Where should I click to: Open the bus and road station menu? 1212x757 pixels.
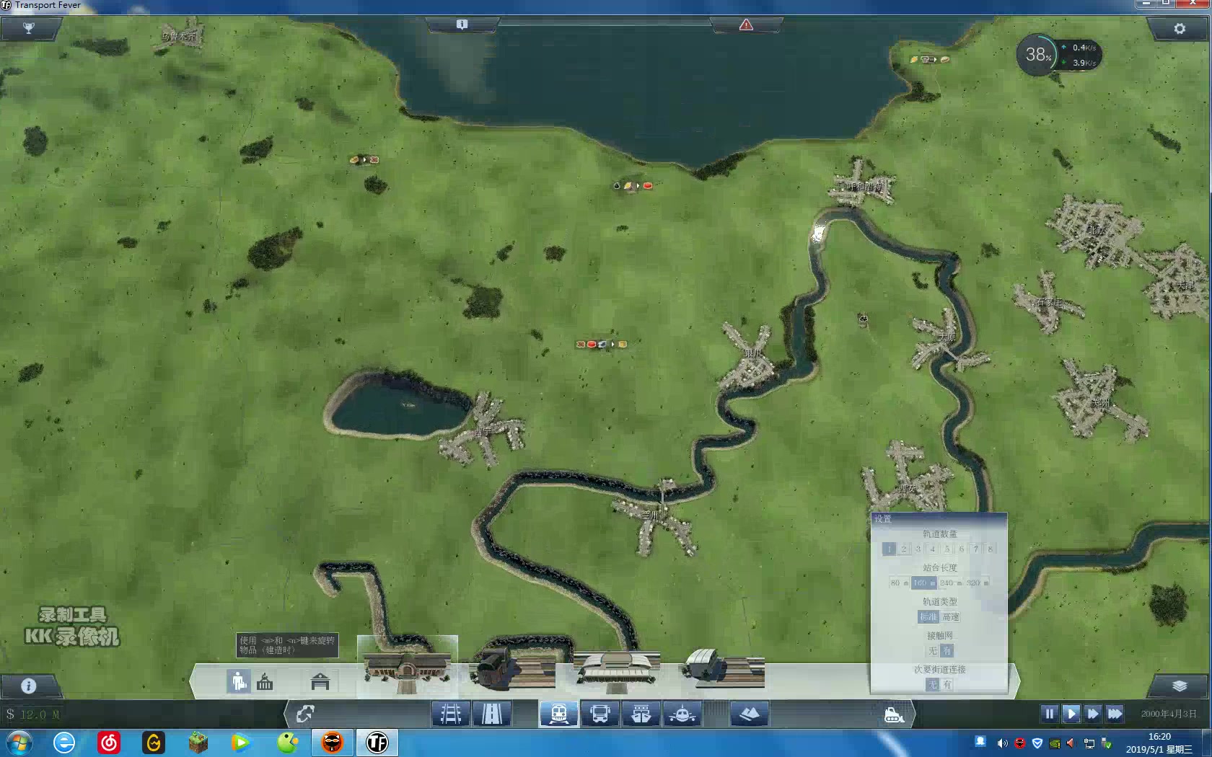600,714
